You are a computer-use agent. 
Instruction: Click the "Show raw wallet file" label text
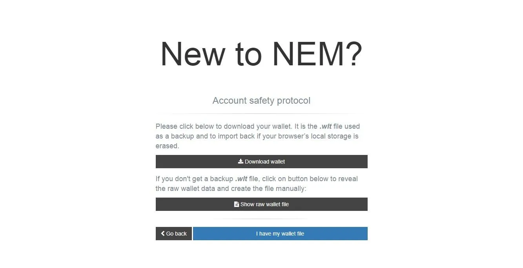point(264,204)
